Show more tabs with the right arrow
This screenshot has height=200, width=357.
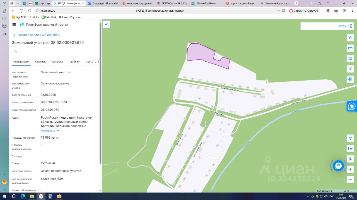95,62
